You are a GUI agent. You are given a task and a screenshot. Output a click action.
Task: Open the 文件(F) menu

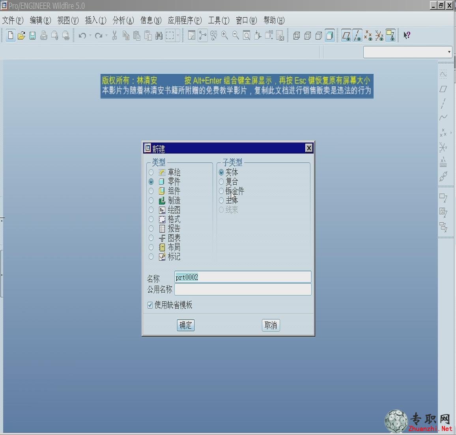pos(13,21)
